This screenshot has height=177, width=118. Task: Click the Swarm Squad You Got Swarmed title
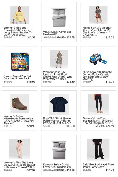(17, 77)
